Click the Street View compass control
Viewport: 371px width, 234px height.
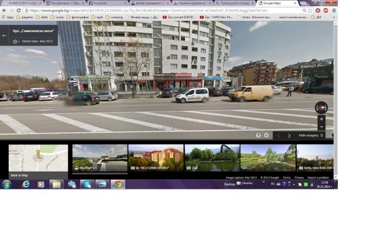(x=321, y=107)
